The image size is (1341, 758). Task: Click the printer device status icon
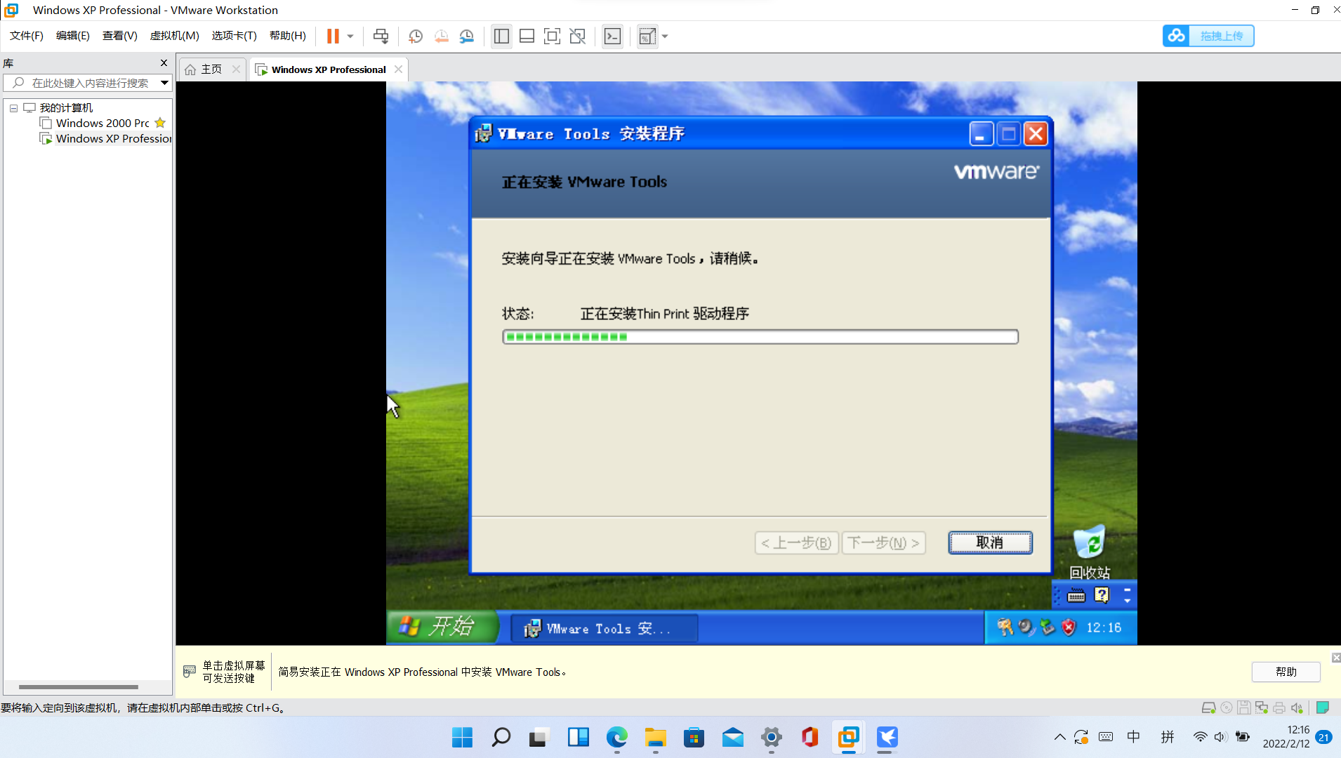pos(1279,707)
